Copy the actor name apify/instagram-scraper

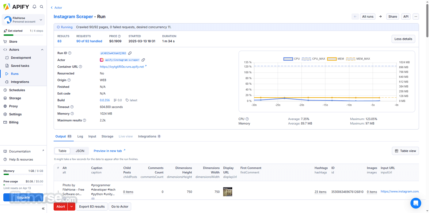143,60
